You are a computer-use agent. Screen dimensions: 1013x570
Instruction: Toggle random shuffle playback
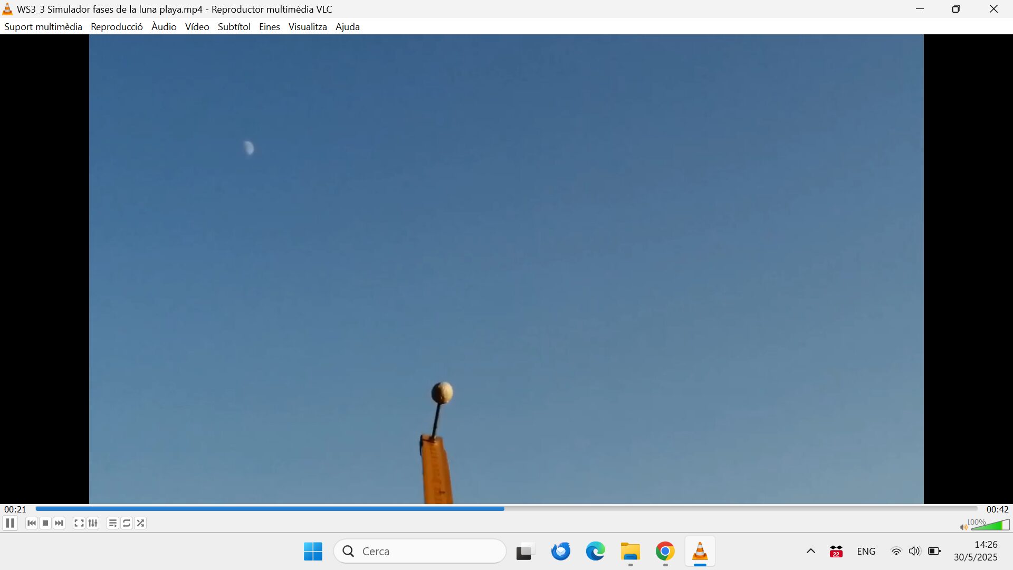140,523
